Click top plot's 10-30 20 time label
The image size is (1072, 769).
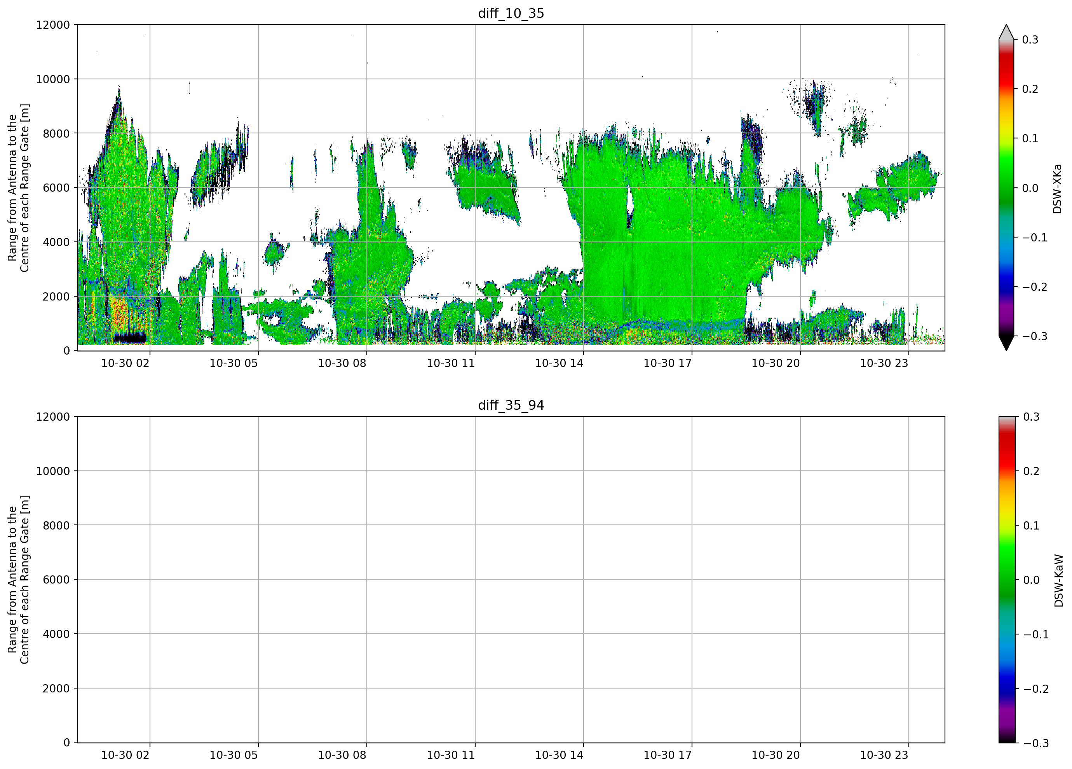(x=776, y=363)
